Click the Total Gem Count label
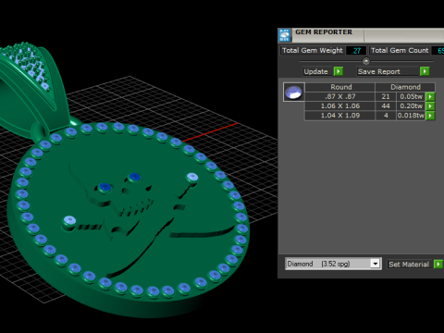 (400, 51)
